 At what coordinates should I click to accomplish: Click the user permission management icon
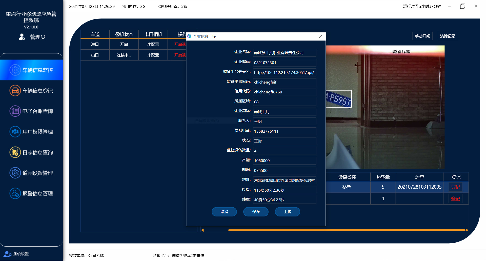pos(15,132)
